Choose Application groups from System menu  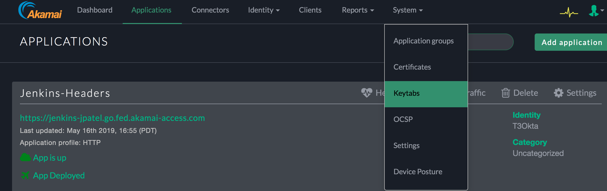(426, 41)
